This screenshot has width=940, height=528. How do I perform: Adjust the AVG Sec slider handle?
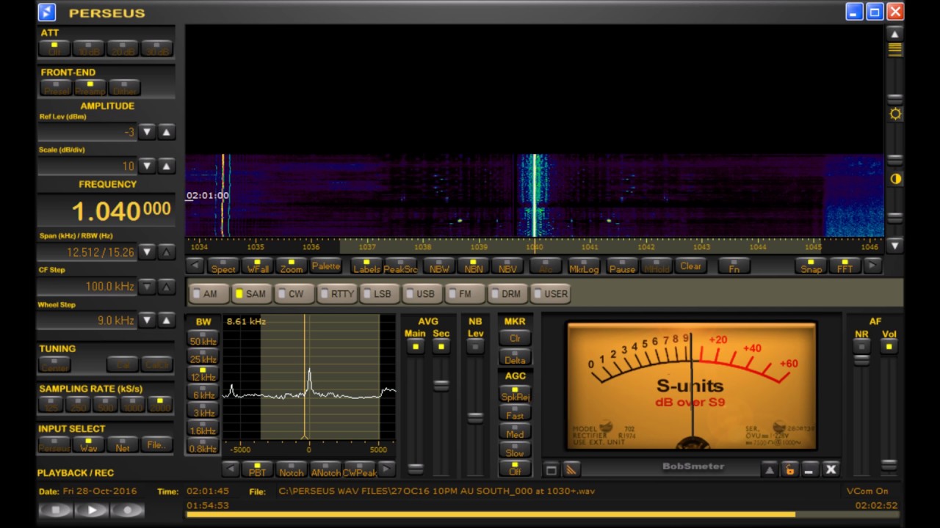click(441, 385)
